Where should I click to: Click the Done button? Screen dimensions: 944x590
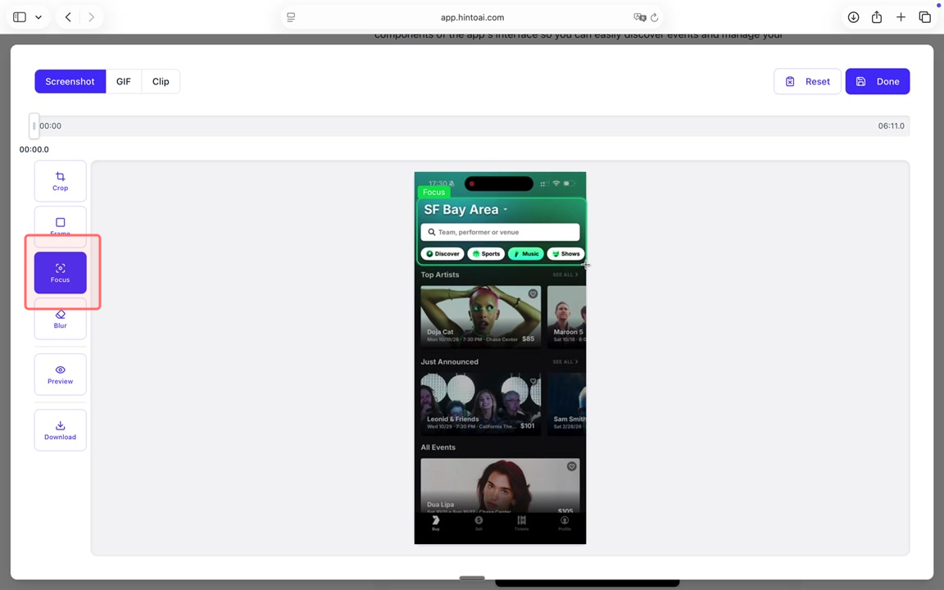(x=877, y=81)
